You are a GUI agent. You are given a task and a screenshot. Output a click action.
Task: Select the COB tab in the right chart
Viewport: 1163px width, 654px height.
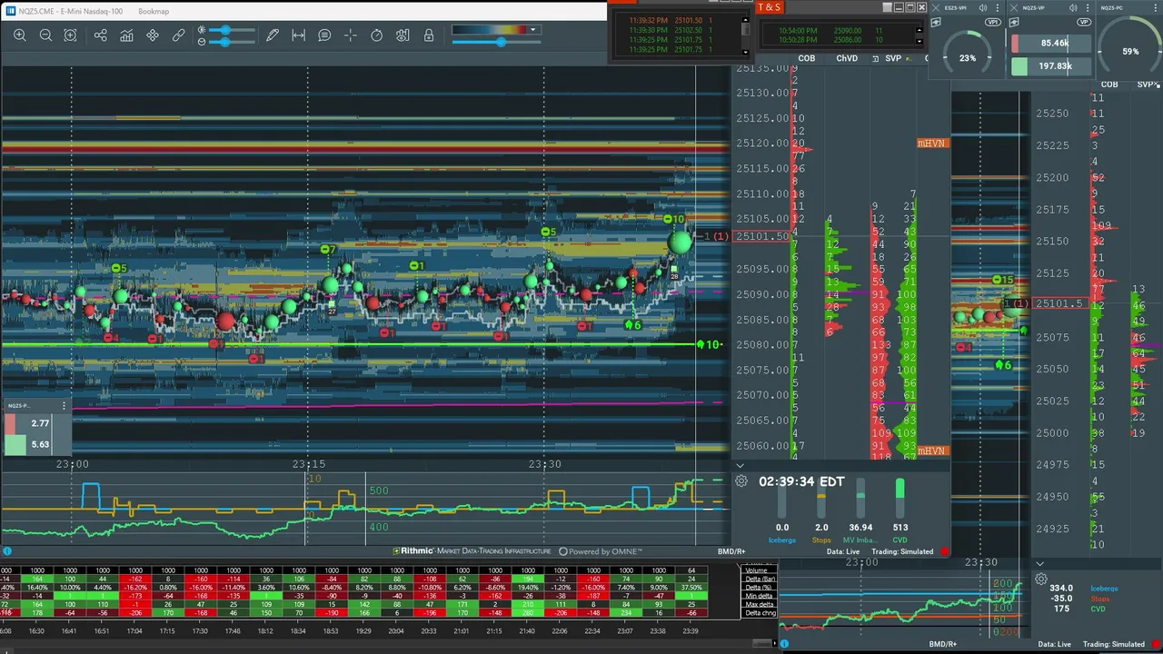(x=1109, y=84)
